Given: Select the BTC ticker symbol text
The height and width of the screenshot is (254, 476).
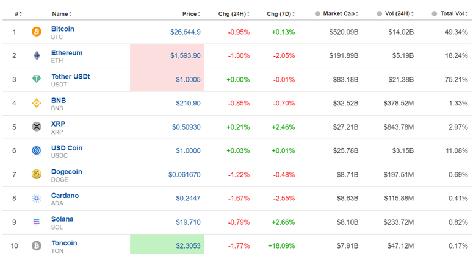Looking at the screenshot, I should [x=57, y=37].
